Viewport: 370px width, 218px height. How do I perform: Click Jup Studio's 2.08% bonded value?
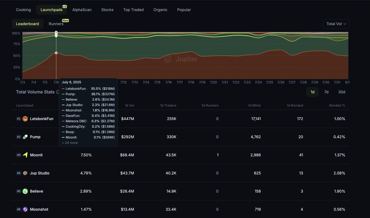tap(339, 173)
